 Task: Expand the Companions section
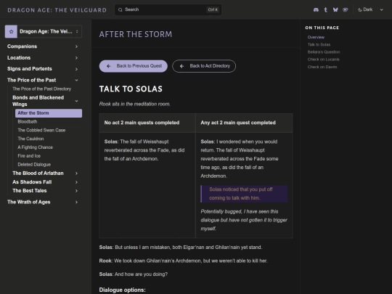pos(43,46)
